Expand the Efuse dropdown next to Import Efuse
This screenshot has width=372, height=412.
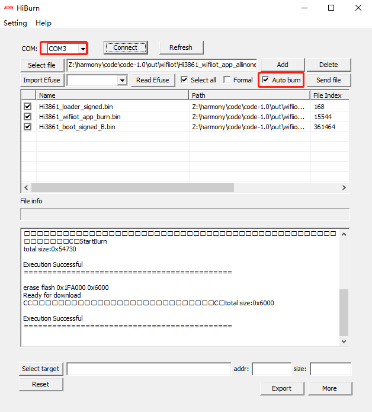point(122,81)
